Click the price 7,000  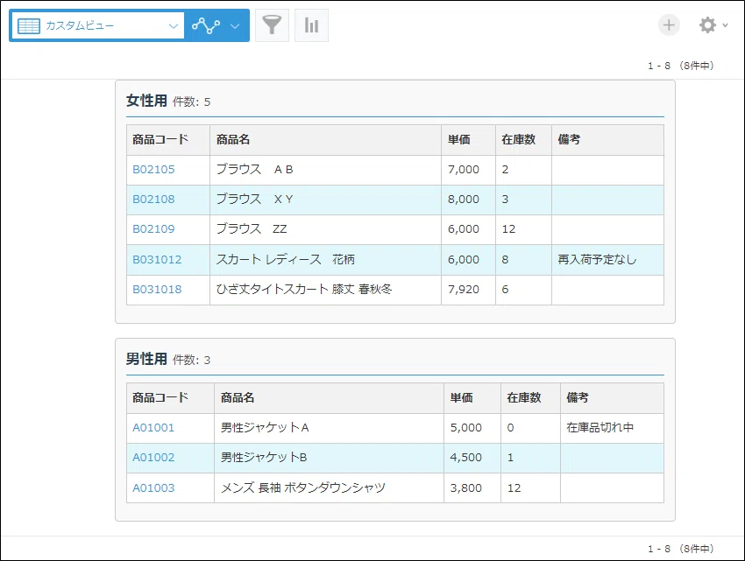[x=464, y=170]
